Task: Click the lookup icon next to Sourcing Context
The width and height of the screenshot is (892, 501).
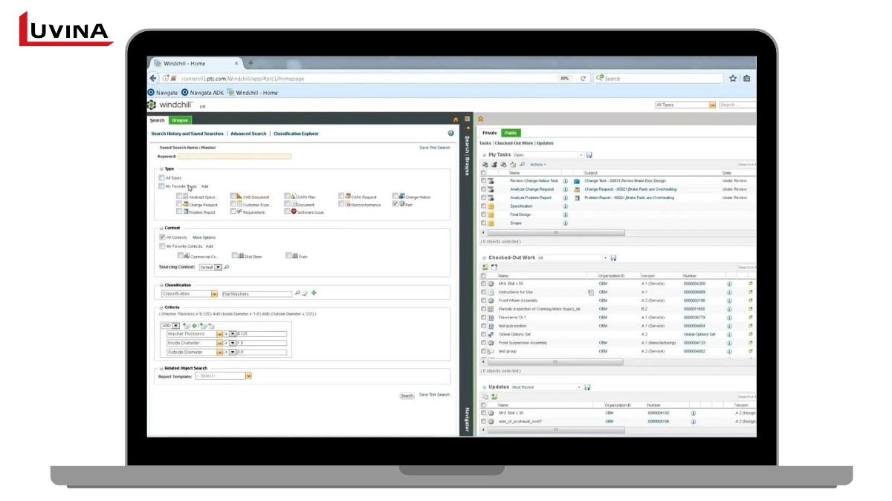Action: (x=227, y=267)
